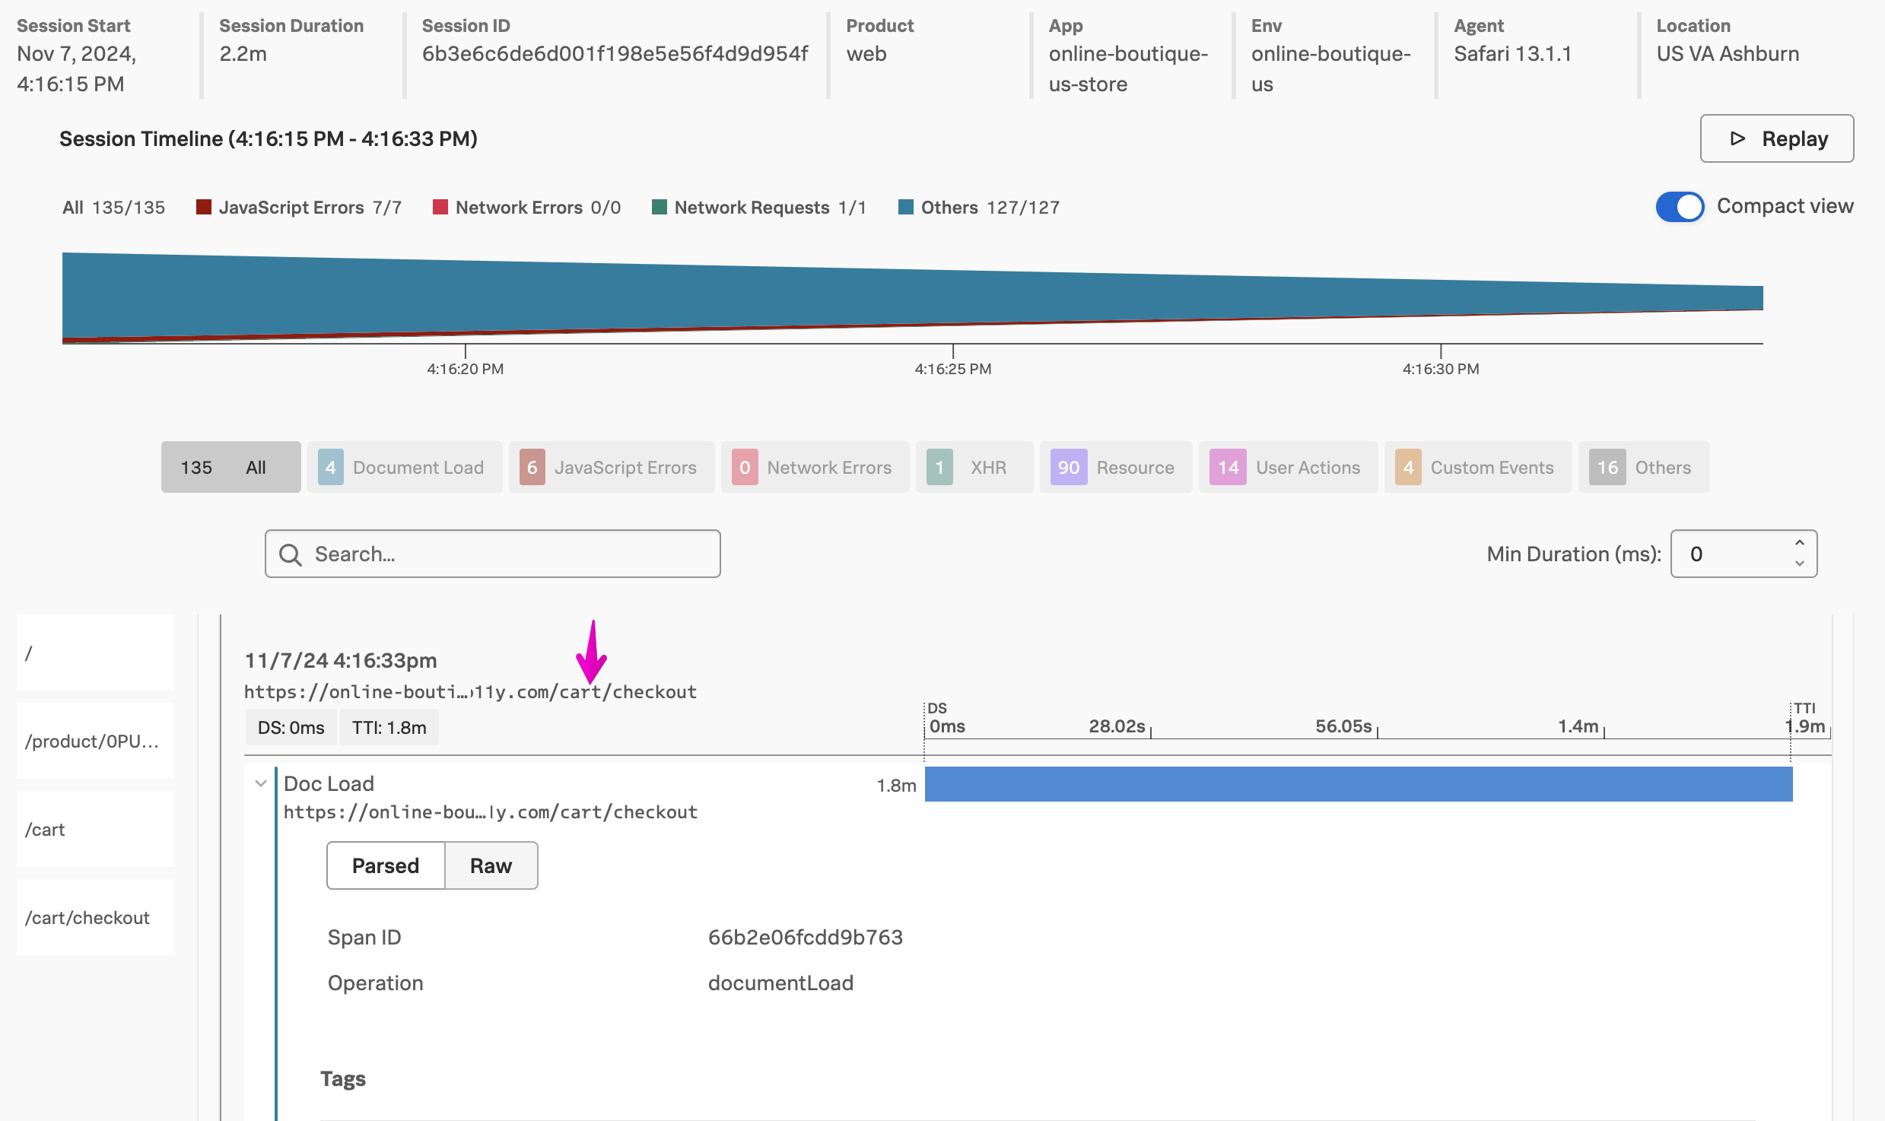Click the Resource count badge 90

(1068, 467)
